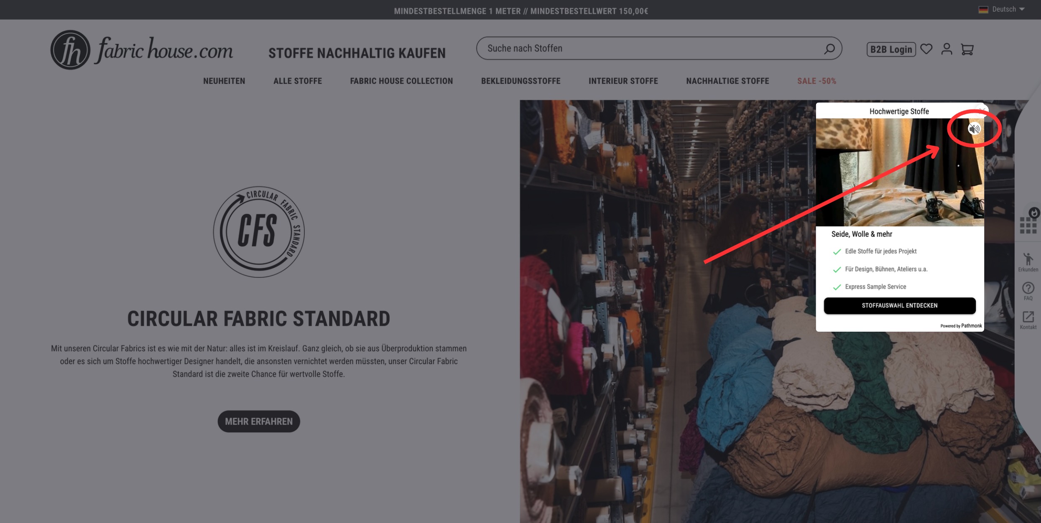
Task: Focus the Suche nach Stoffen field
Action: click(652, 48)
